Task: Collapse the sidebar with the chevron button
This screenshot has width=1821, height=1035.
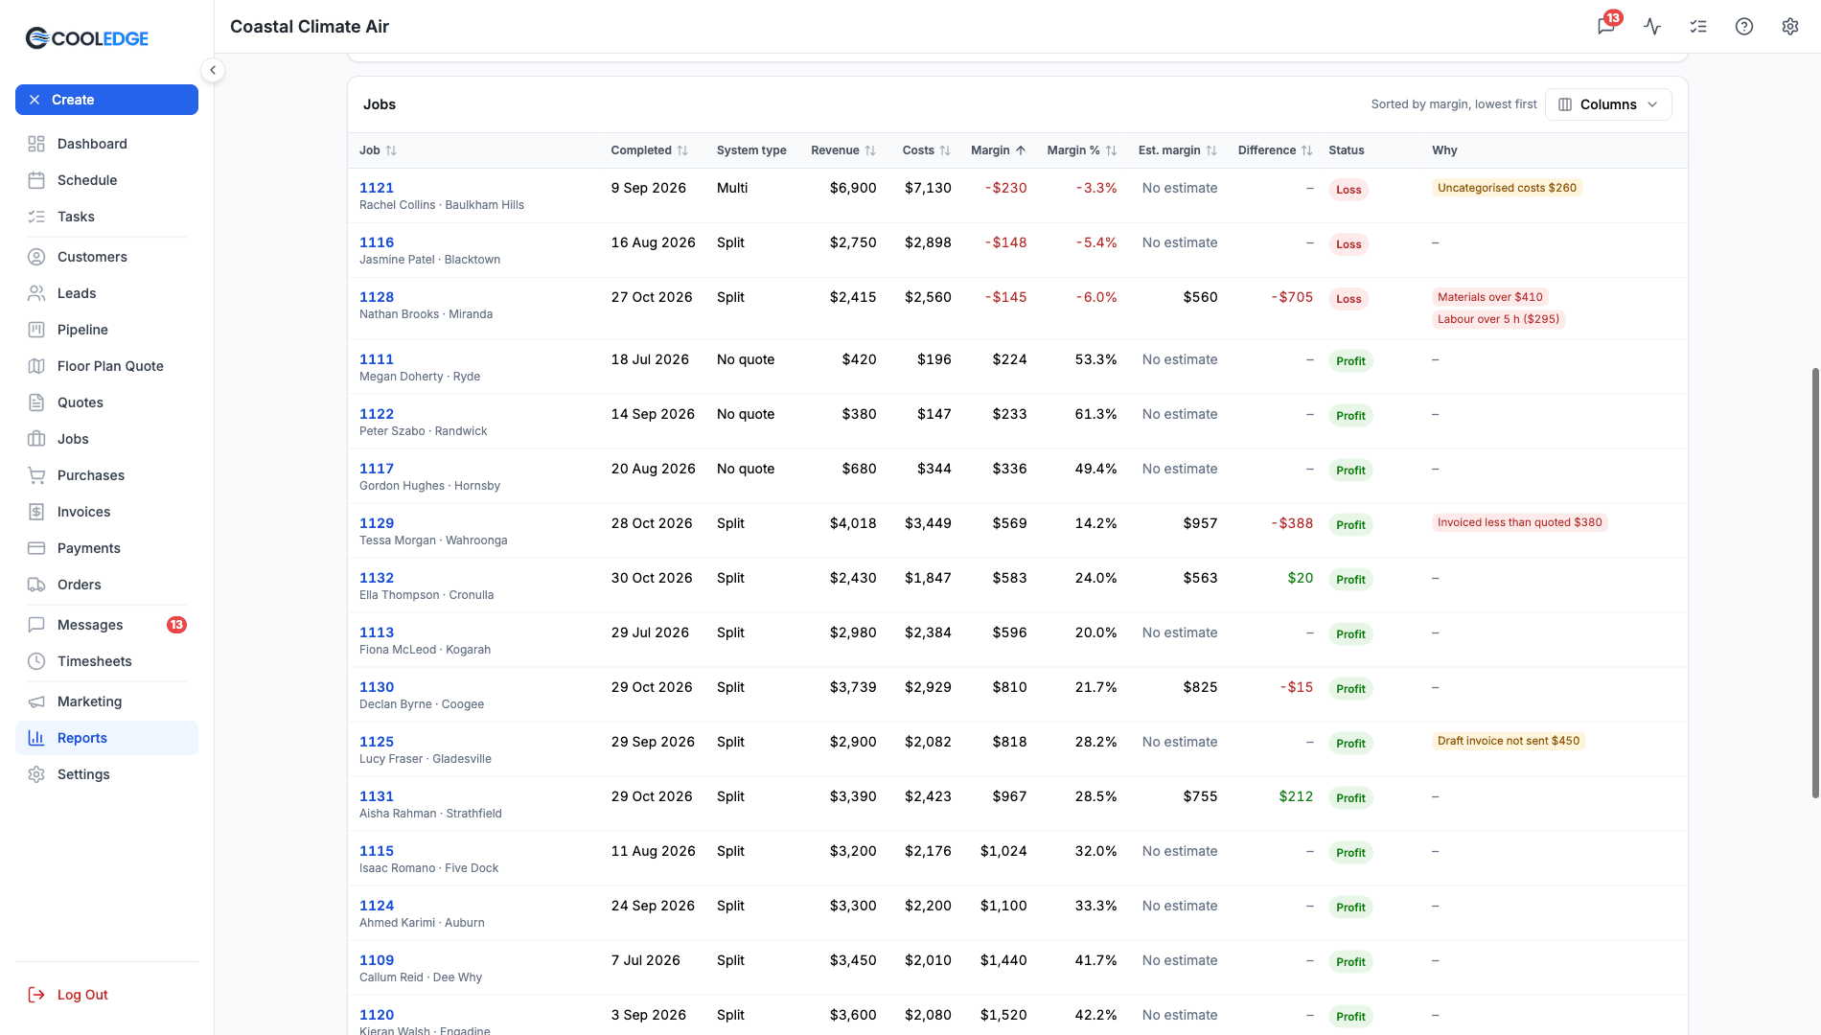Action: point(213,70)
